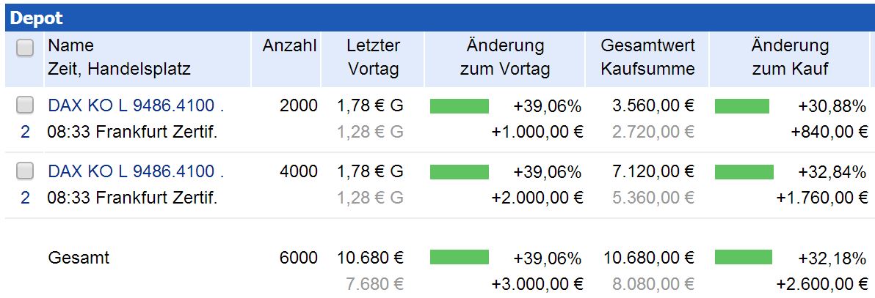Sort by the Name column header
875x298 pixels.
click(71, 45)
